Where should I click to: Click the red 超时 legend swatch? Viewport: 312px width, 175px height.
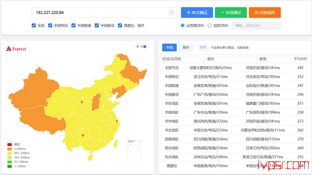10,144
